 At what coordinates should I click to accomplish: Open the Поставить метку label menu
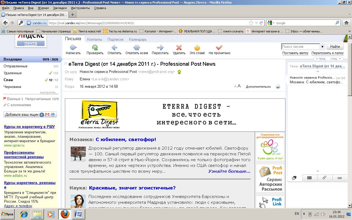click(295, 53)
